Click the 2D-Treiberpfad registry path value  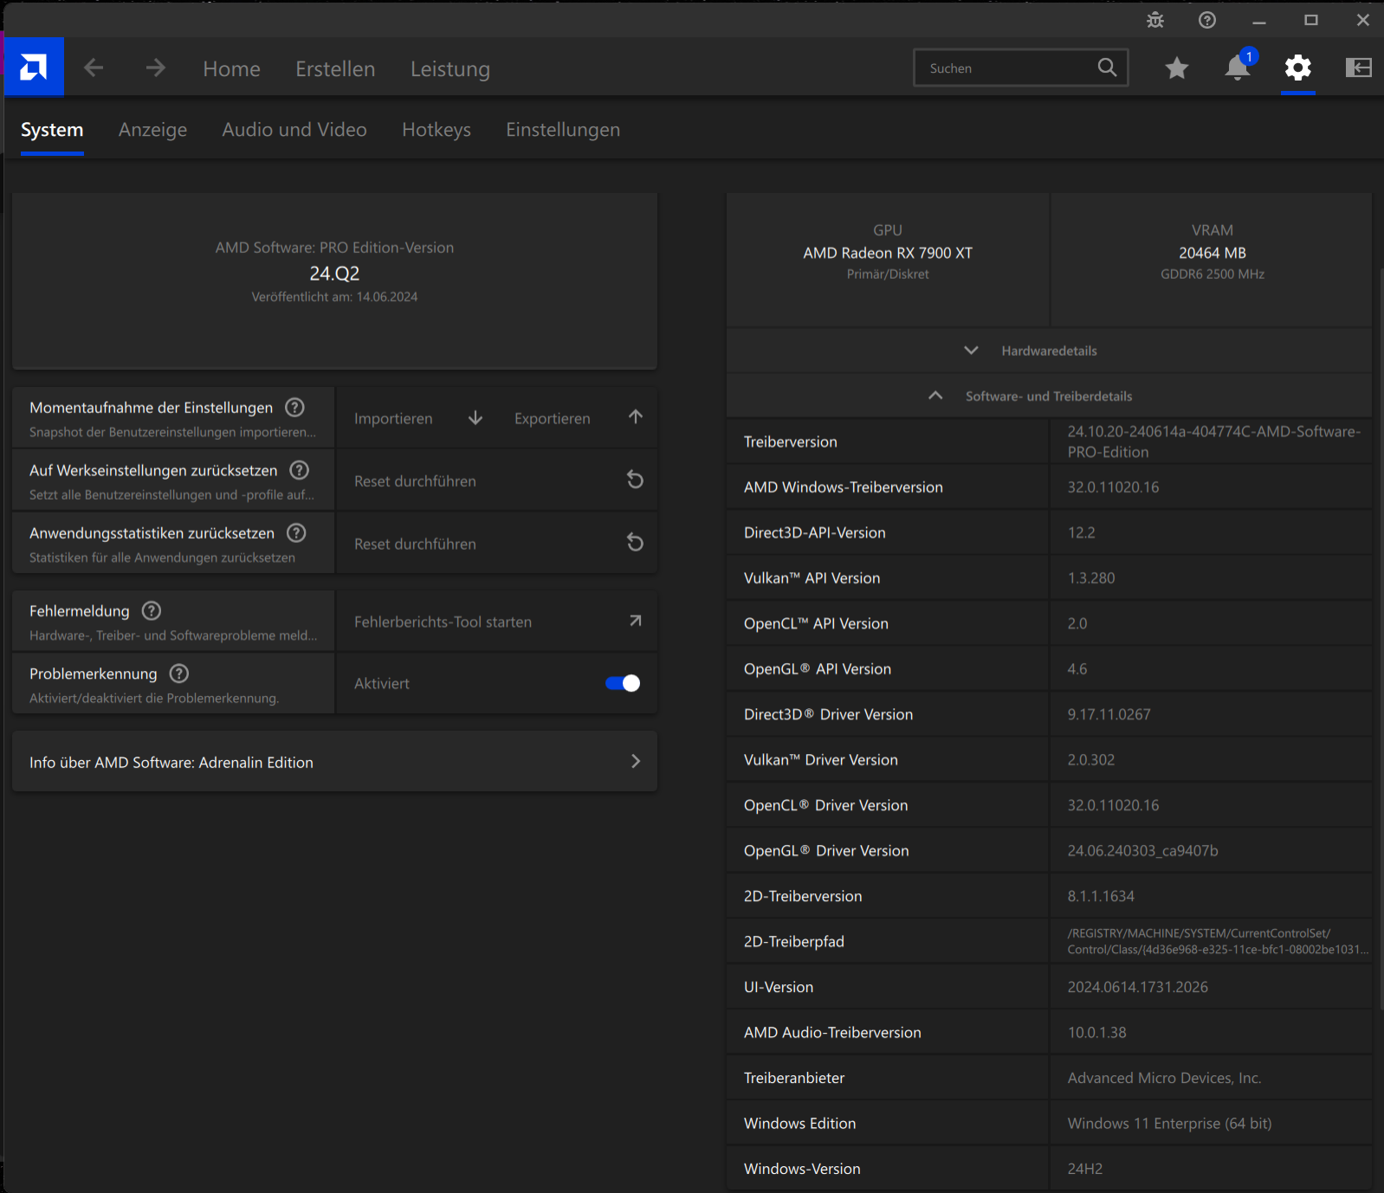(x=1218, y=941)
